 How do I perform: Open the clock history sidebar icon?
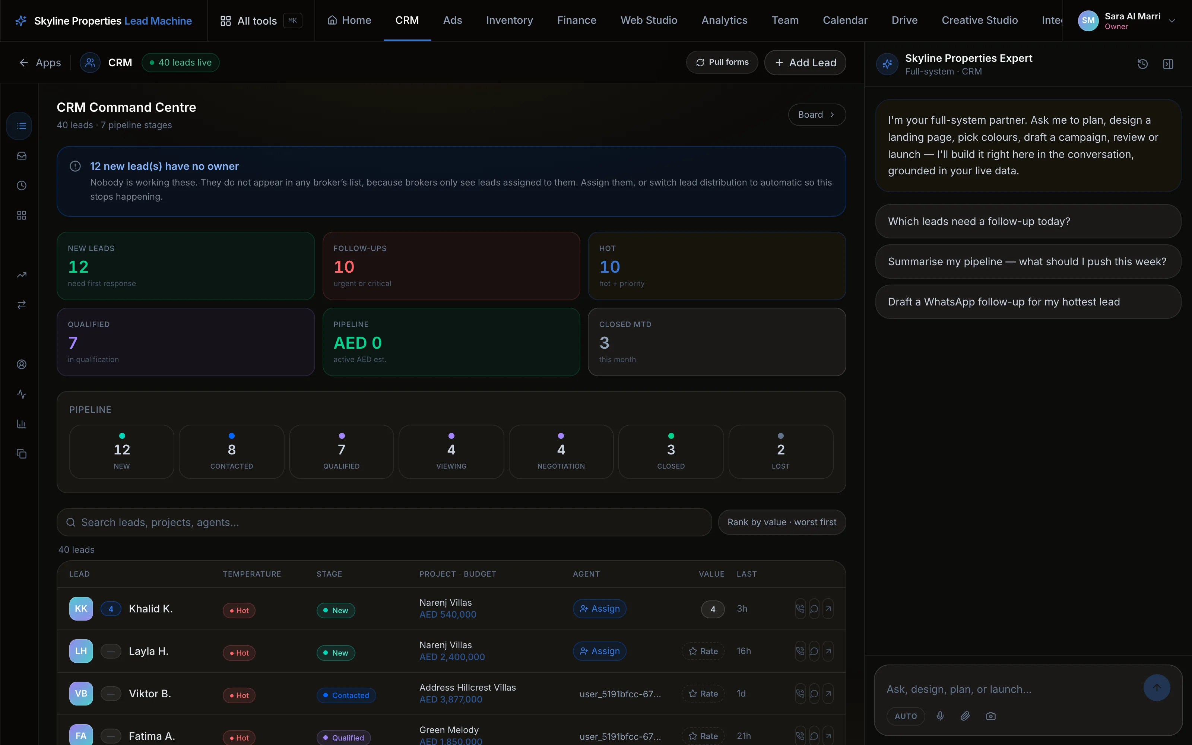click(21, 186)
